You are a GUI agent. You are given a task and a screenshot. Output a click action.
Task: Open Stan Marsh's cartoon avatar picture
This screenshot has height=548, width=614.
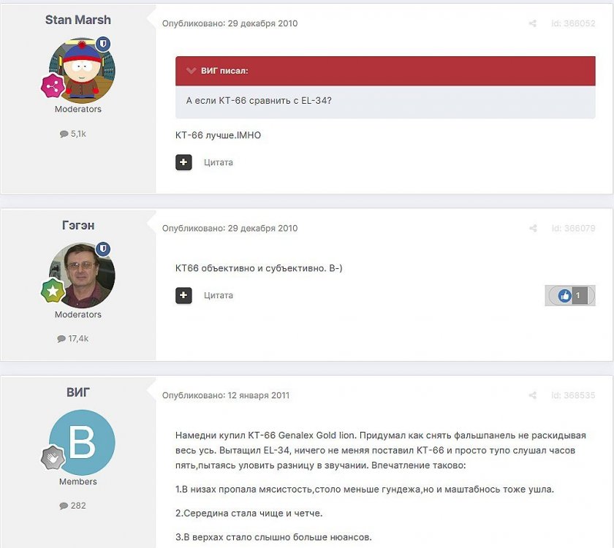pyautogui.click(x=82, y=71)
